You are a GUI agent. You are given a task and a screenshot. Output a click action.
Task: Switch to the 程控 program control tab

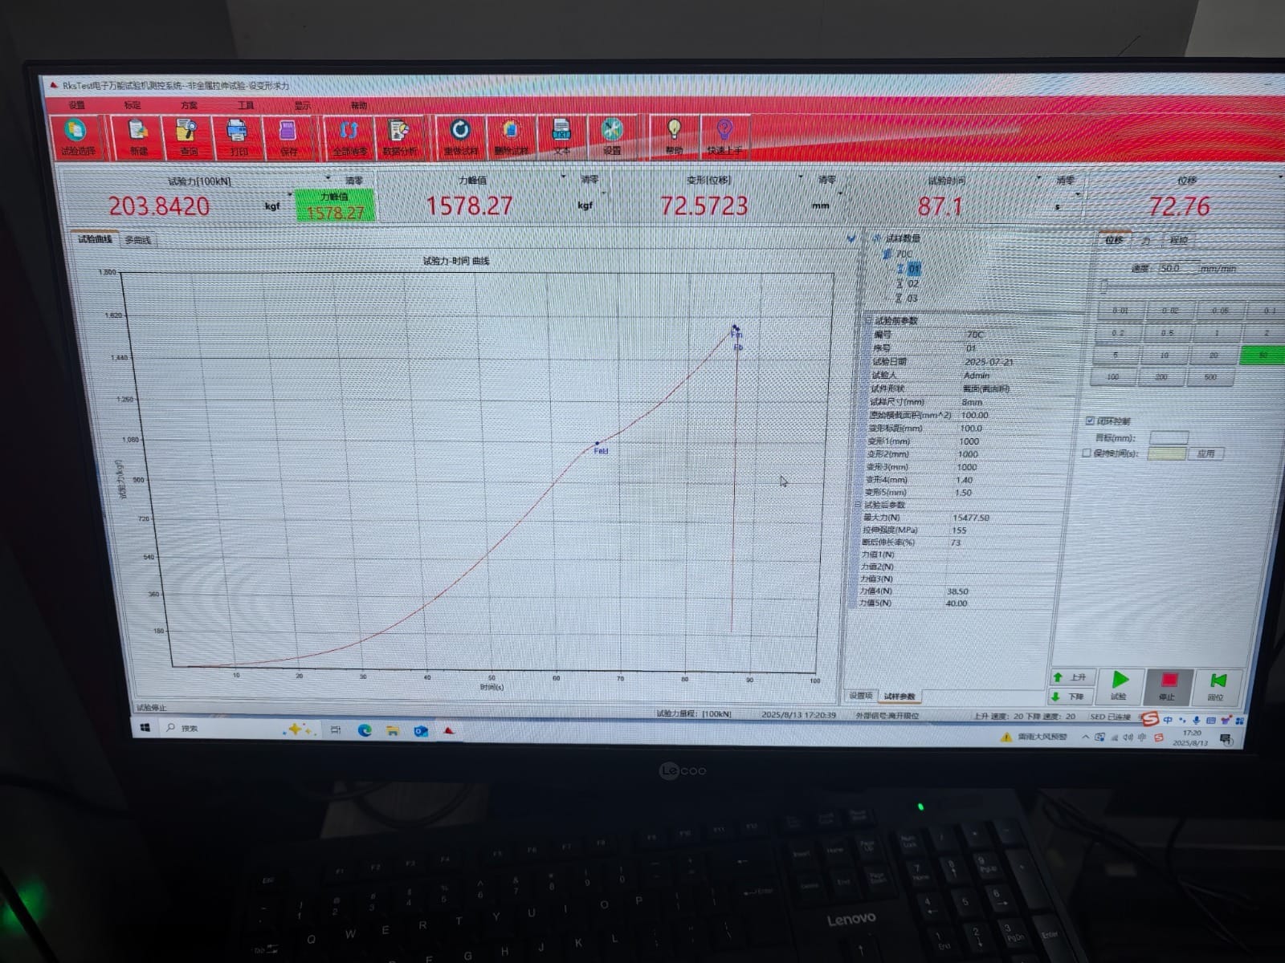(x=1178, y=240)
